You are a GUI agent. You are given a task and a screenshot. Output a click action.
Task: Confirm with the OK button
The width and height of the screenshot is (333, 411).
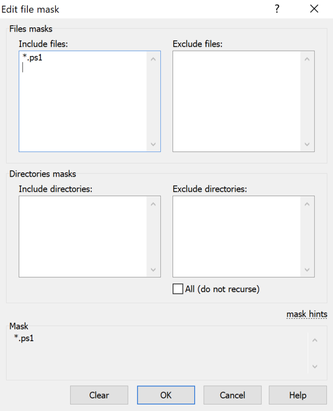click(166, 395)
